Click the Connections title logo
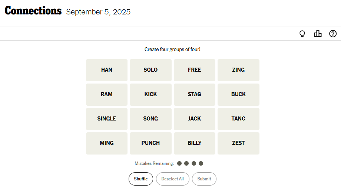 [x=33, y=11]
